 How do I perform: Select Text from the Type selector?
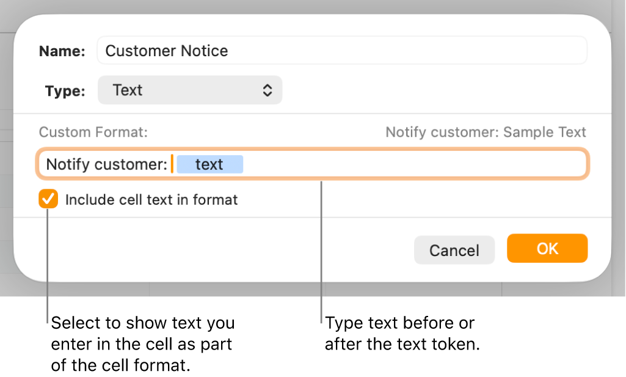point(189,90)
